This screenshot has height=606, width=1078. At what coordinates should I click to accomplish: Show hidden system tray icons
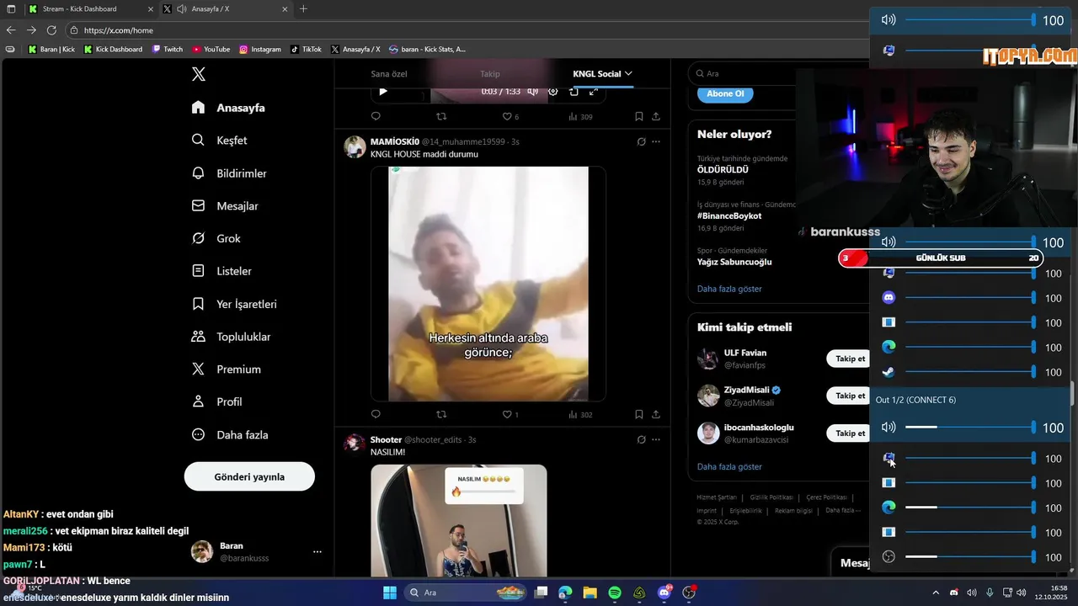(x=936, y=593)
